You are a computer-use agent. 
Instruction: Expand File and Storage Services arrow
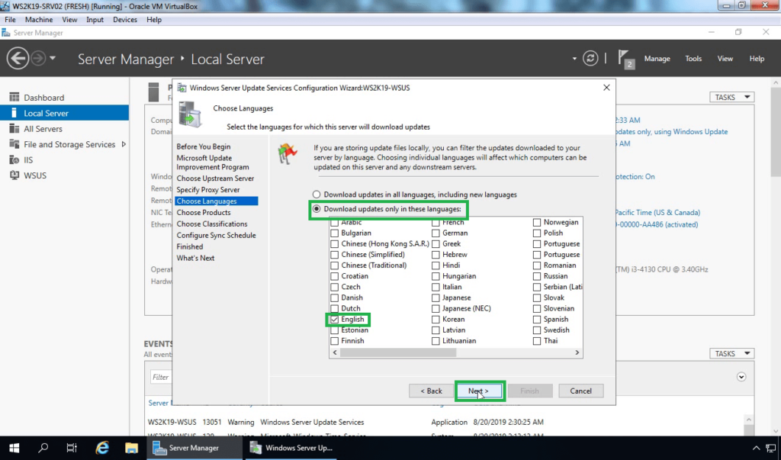tap(124, 144)
